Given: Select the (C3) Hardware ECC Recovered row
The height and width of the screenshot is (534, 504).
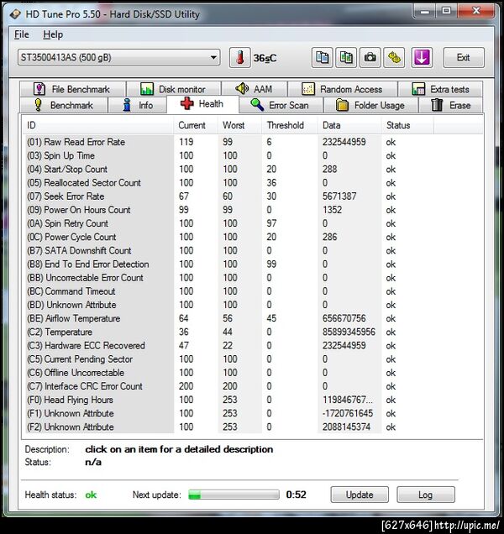Looking at the screenshot, I should point(252,346).
